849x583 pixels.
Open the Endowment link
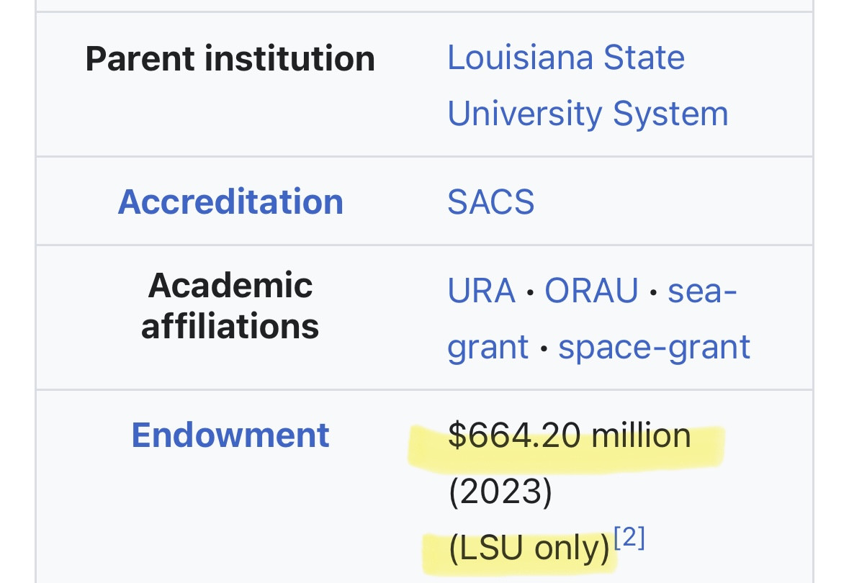click(x=230, y=435)
